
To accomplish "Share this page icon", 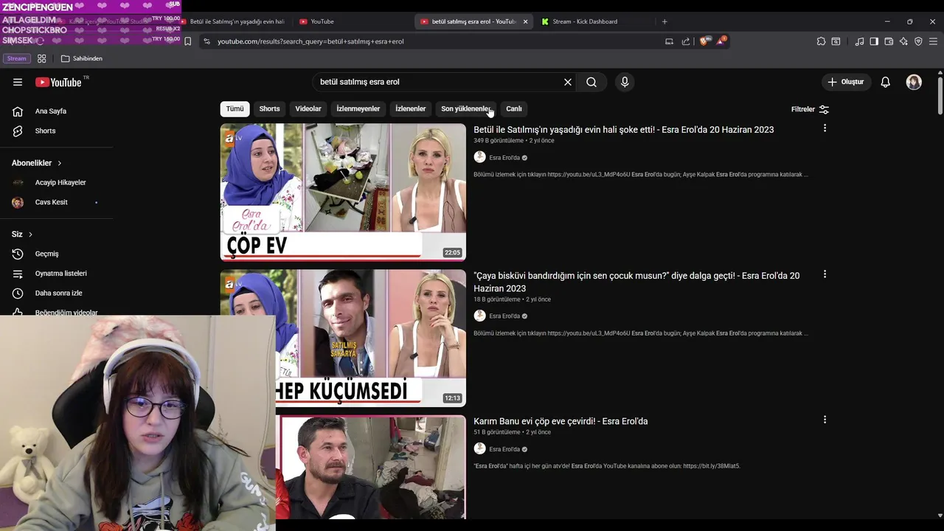I will (x=686, y=41).
